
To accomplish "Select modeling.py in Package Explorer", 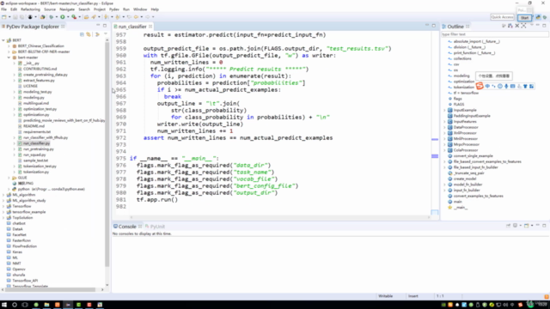I will [34, 97].
